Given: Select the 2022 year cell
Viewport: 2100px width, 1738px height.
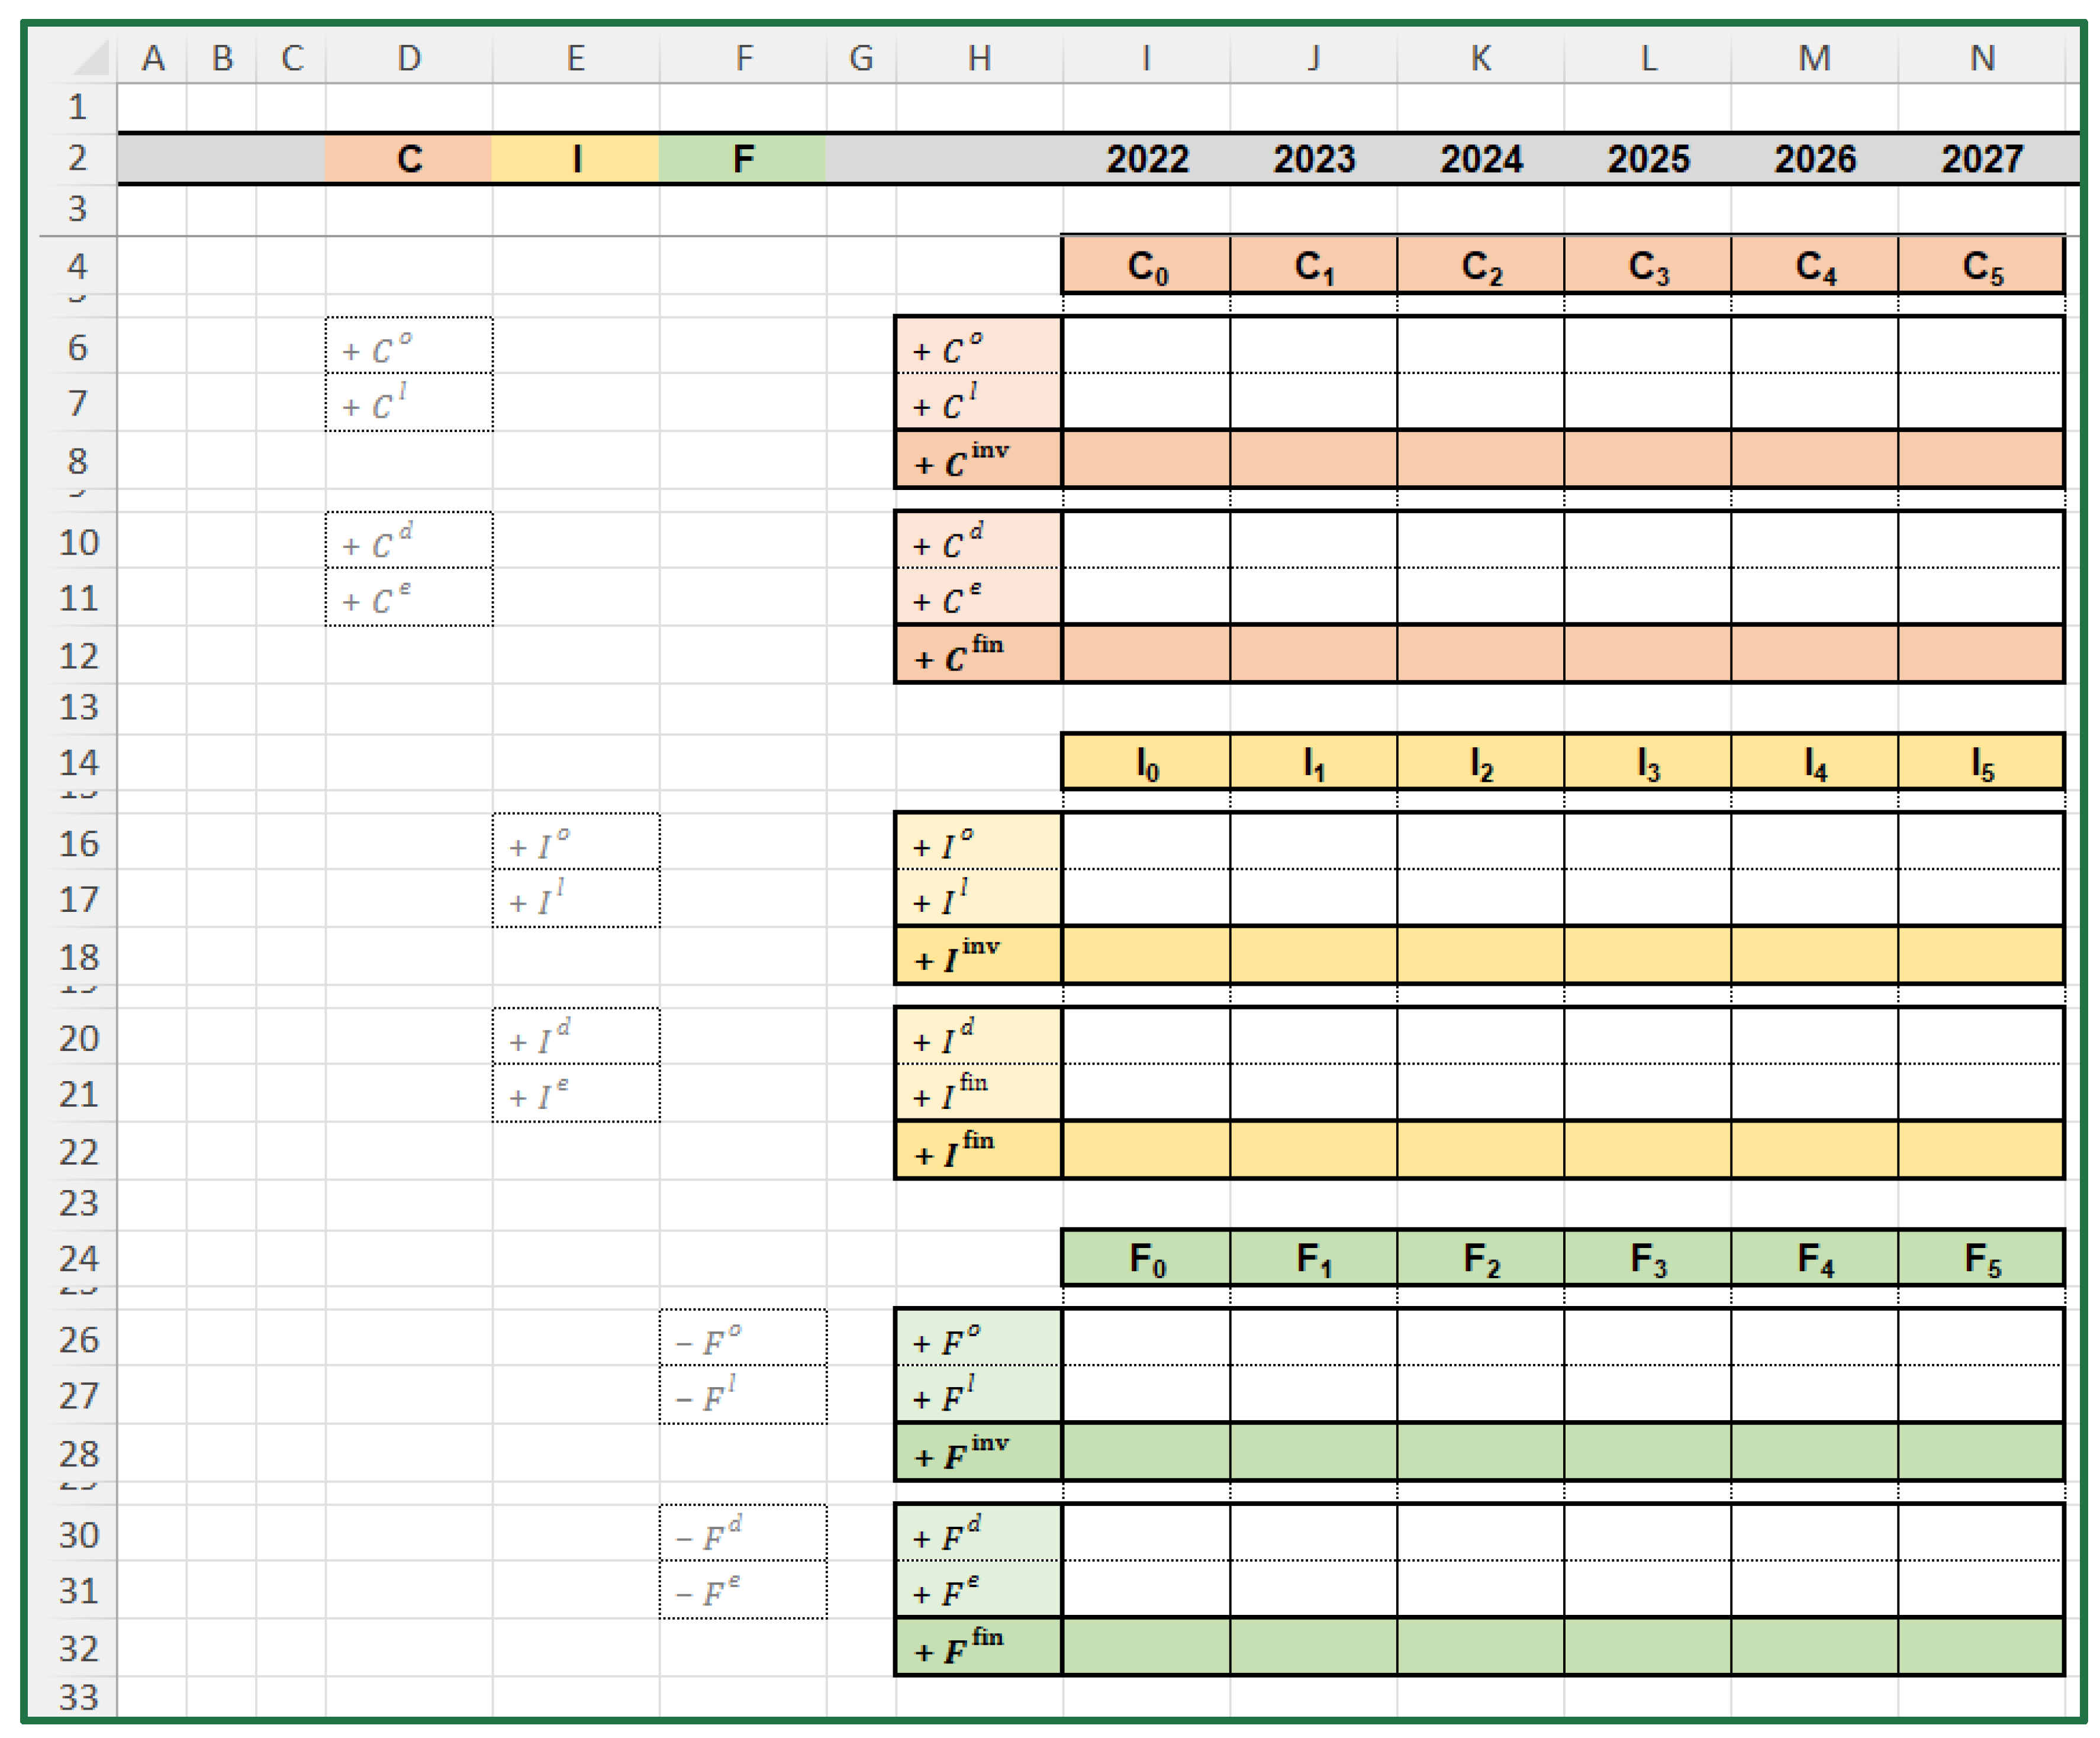Looking at the screenshot, I should [1146, 159].
